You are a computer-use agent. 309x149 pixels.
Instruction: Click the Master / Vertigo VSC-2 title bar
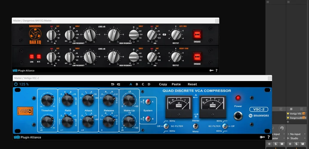pos(142,78)
